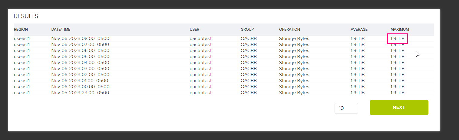Viewport: 459px width, 140px height.
Task: Click qacbbtest in the 04:00 row
Action: pos(200,63)
